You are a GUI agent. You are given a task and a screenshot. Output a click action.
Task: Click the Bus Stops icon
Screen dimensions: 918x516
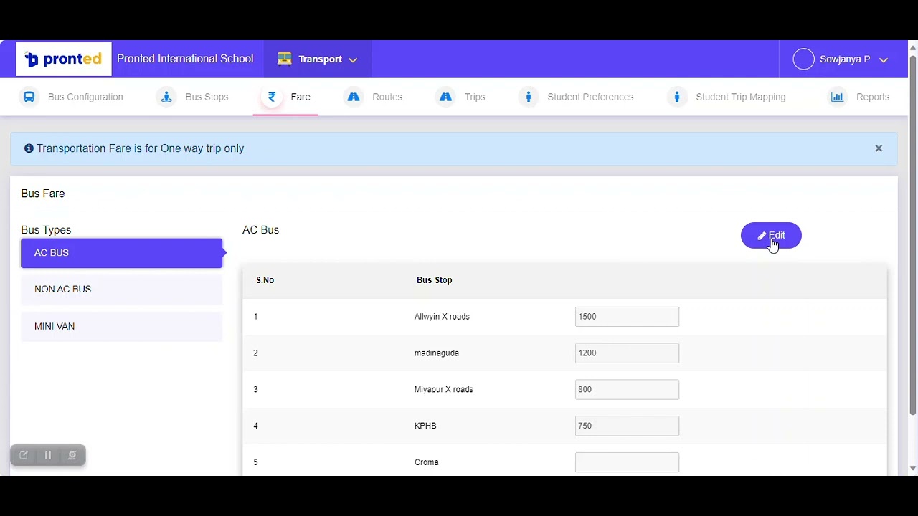coord(166,97)
